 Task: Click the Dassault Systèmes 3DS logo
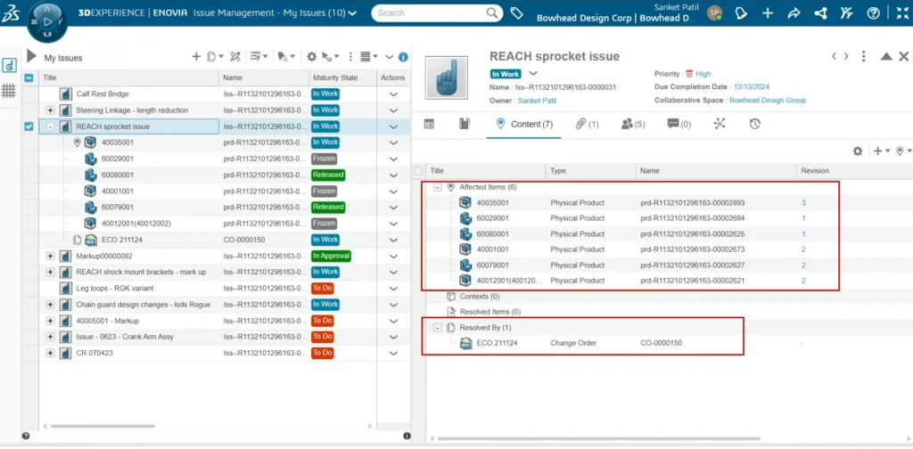[x=12, y=12]
